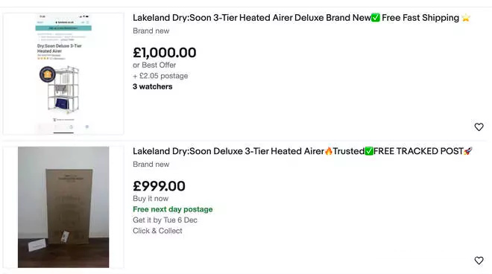Open the cardboard box product photo

[63, 207]
